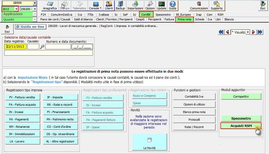Open Opzioni wrench icon
269x154 pixels.
[150, 6]
